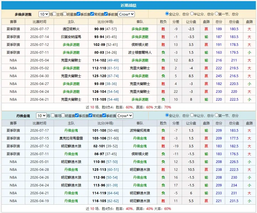
Task: Click the half-time score [61-39]
Action: coord(112,185)
